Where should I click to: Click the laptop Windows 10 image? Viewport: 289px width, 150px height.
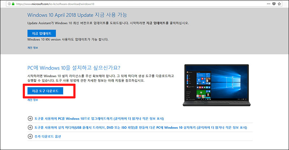click(x=216, y=85)
